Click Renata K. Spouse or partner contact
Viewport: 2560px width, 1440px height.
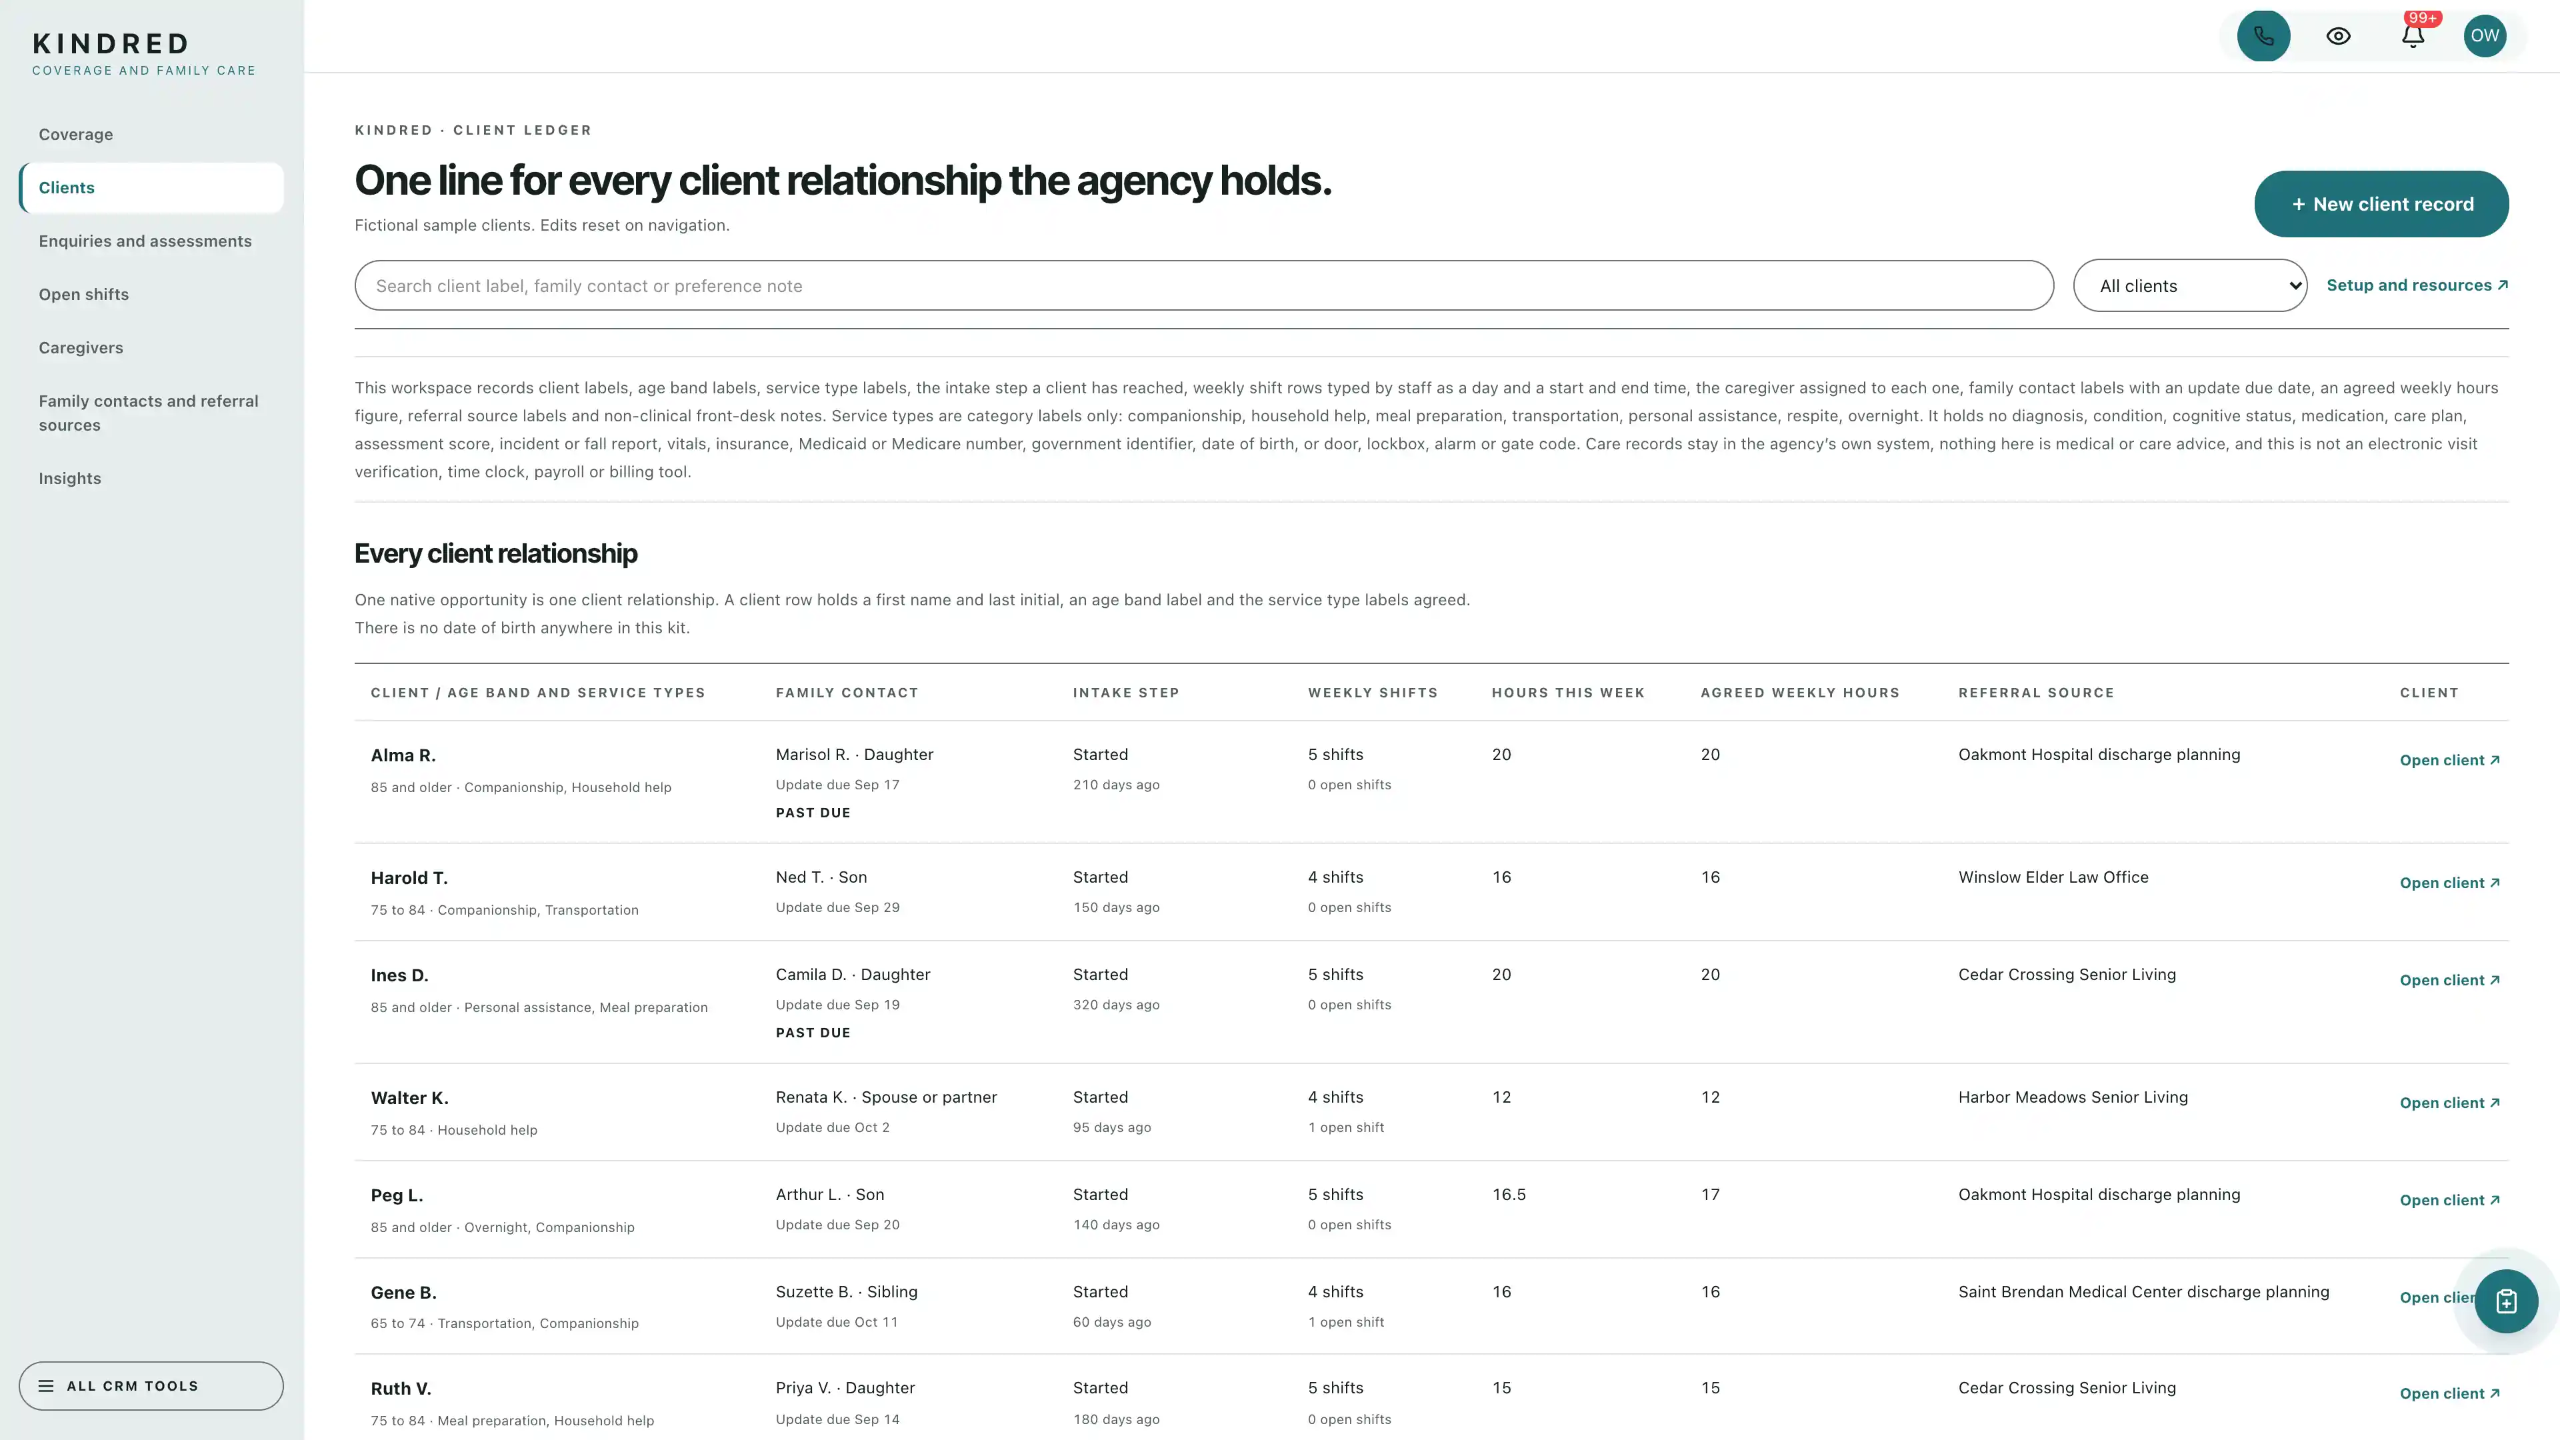click(x=885, y=1097)
